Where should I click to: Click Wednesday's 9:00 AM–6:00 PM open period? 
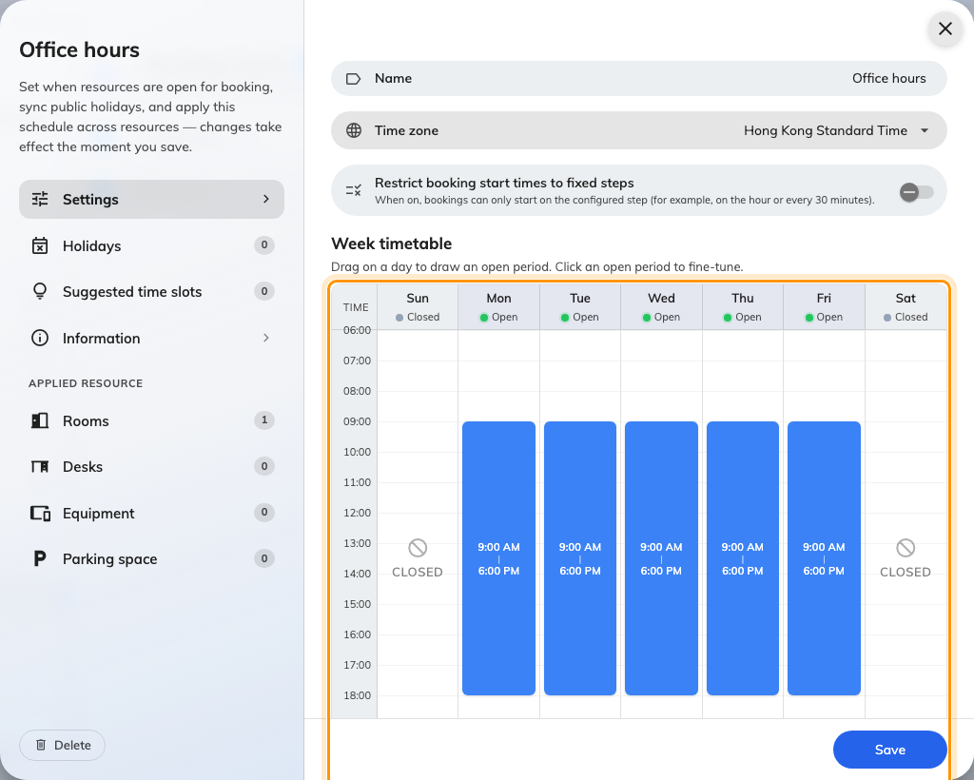[662, 558]
